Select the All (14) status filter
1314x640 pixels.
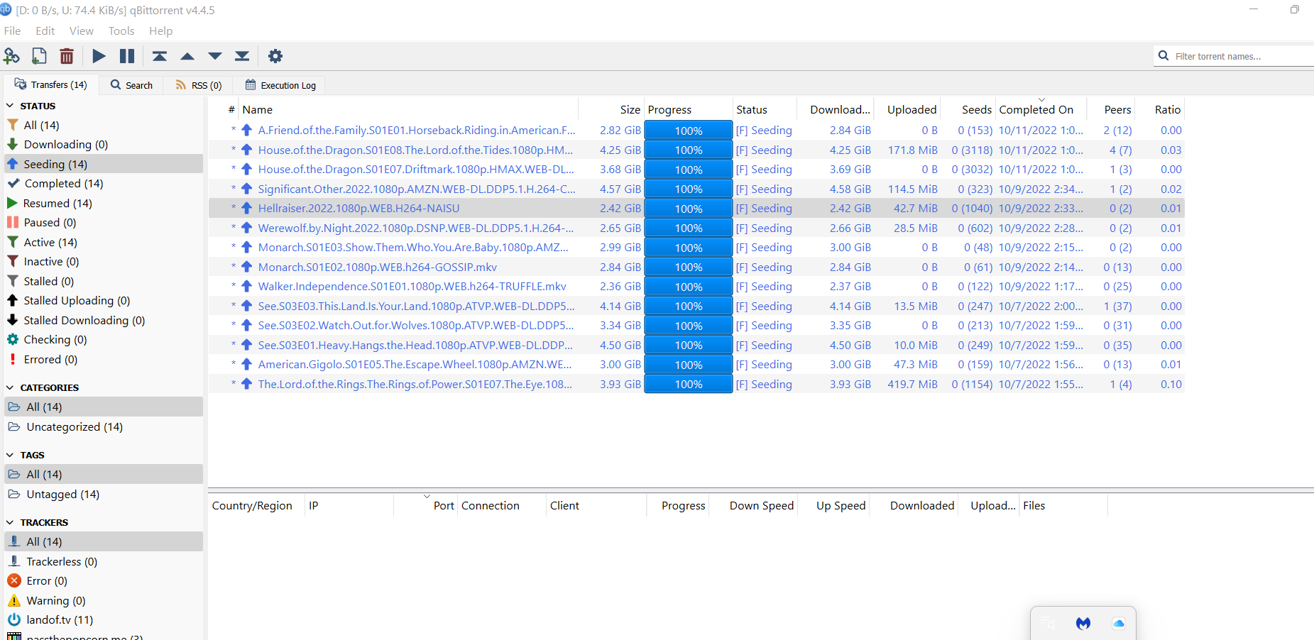pyautogui.click(x=104, y=125)
